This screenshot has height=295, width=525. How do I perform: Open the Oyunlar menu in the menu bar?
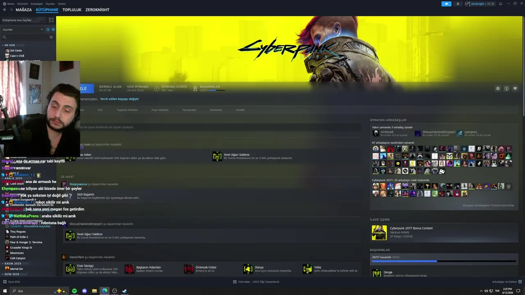(50, 4)
